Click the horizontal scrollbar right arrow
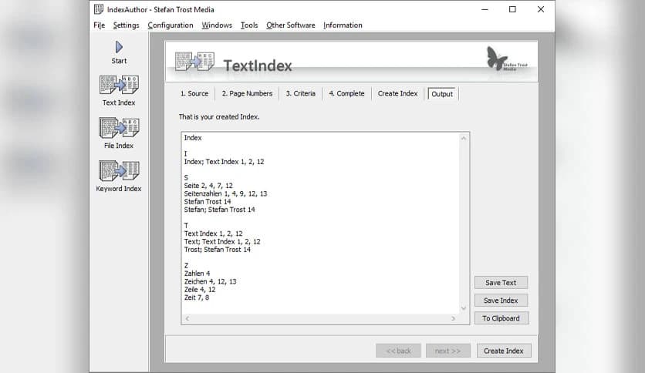 coord(454,318)
